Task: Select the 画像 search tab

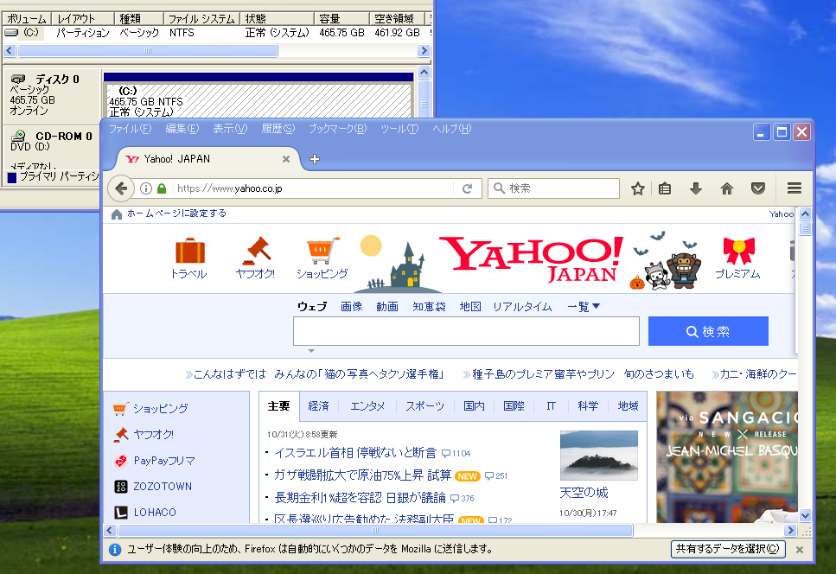Action: pyautogui.click(x=351, y=307)
